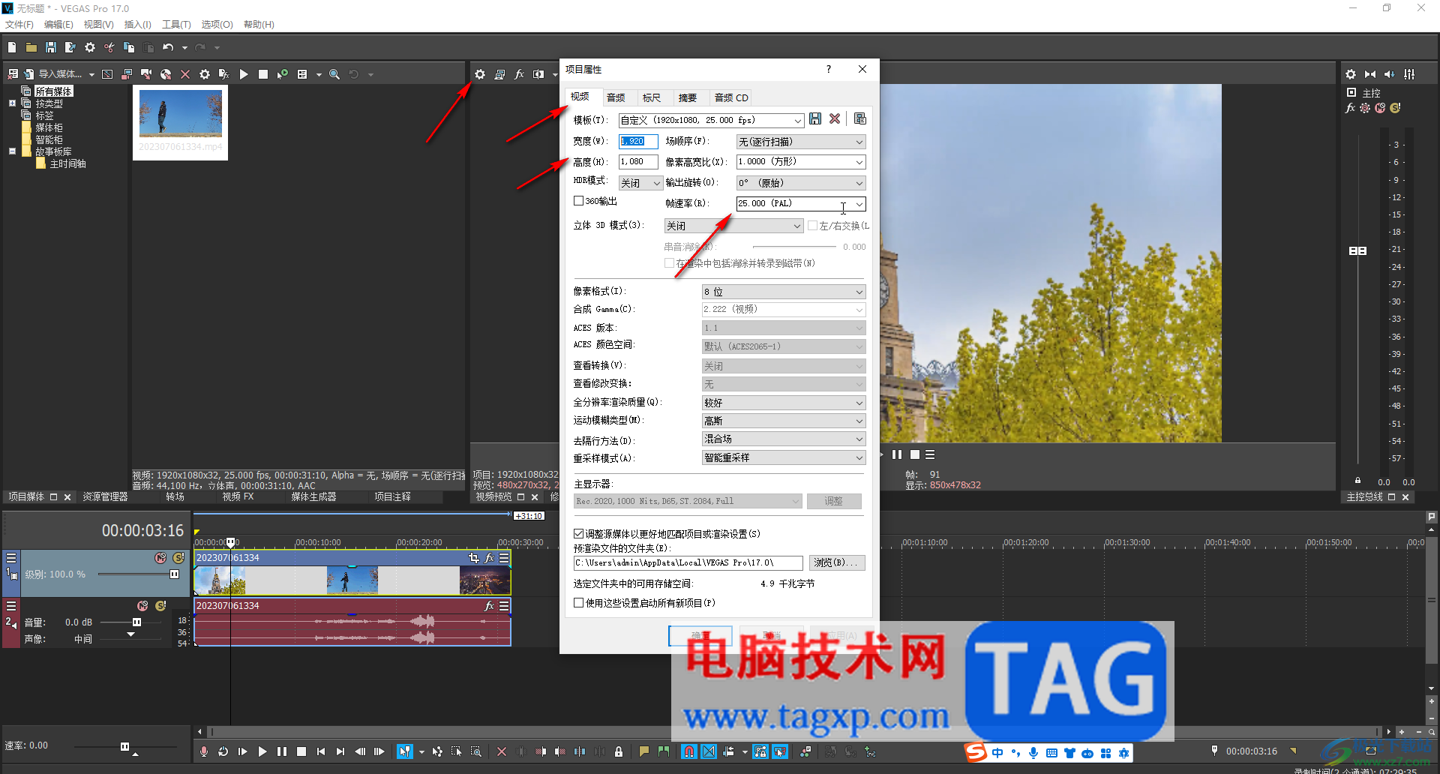Image resolution: width=1440 pixels, height=774 pixels.
Task: Solo the video track in track header
Action: [x=178, y=558]
